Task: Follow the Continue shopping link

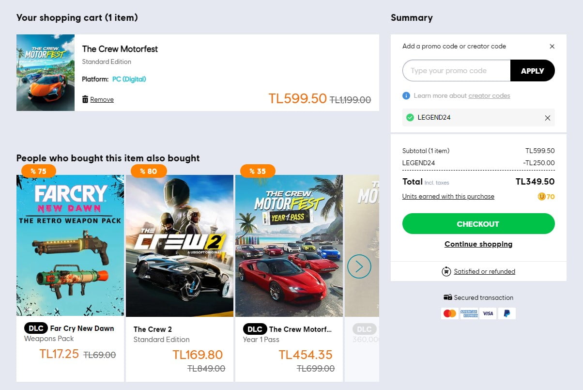Action: tap(478, 244)
